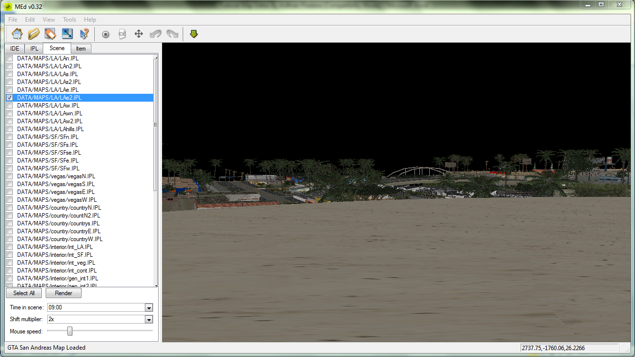The height and width of the screenshot is (357, 635).
Task: Switch to the Item tab
Action: click(x=81, y=49)
